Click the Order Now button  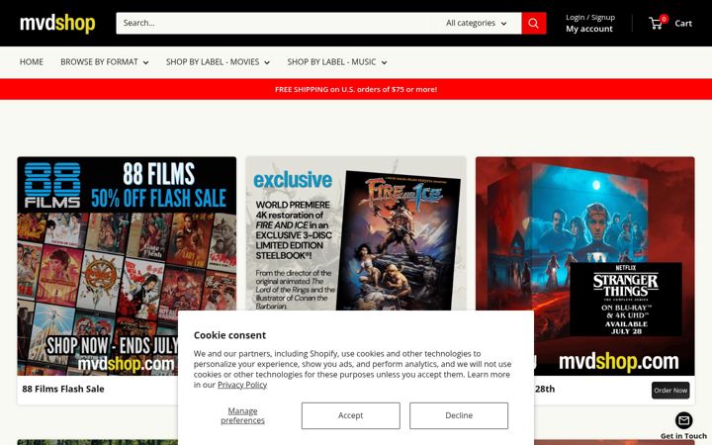coord(670,391)
